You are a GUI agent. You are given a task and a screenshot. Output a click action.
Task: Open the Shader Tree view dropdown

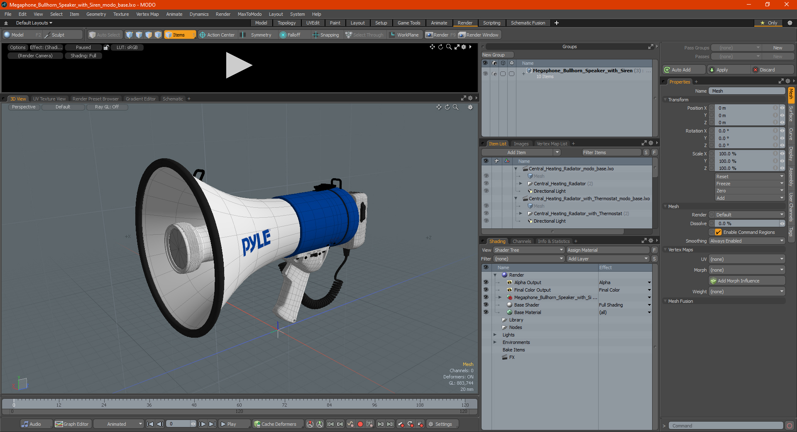(x=528, y=250)
